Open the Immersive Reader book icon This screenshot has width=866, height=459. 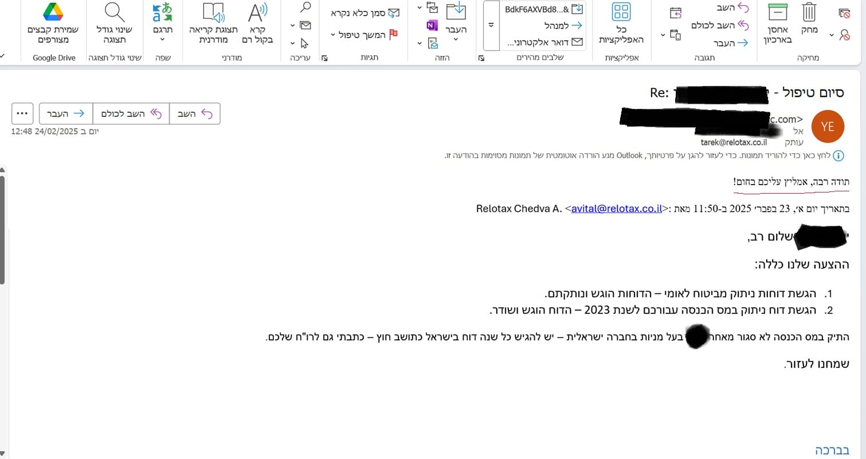213,13
